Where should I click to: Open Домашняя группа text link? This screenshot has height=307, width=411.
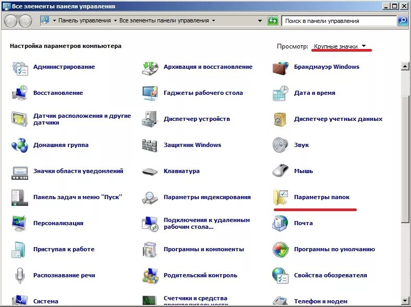61,145
